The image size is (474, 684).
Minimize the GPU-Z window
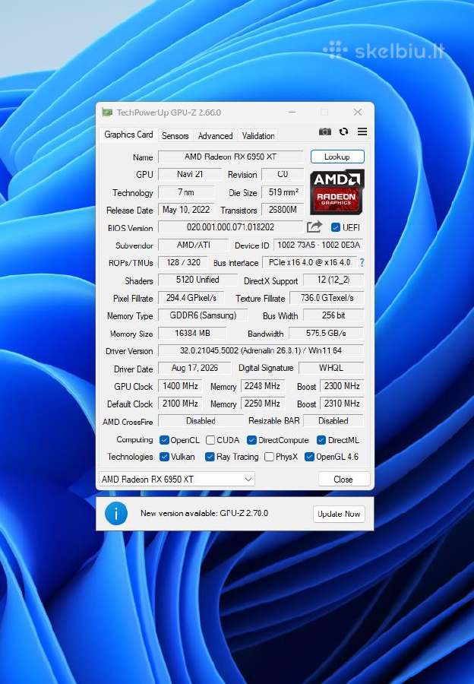coord(292,112)
